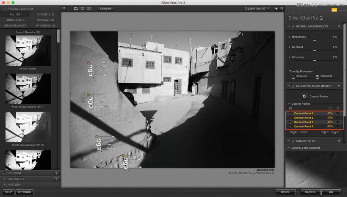The image size is (347, 197).
Task: Show the selection mask for Control Point 3
Action: 337,122
